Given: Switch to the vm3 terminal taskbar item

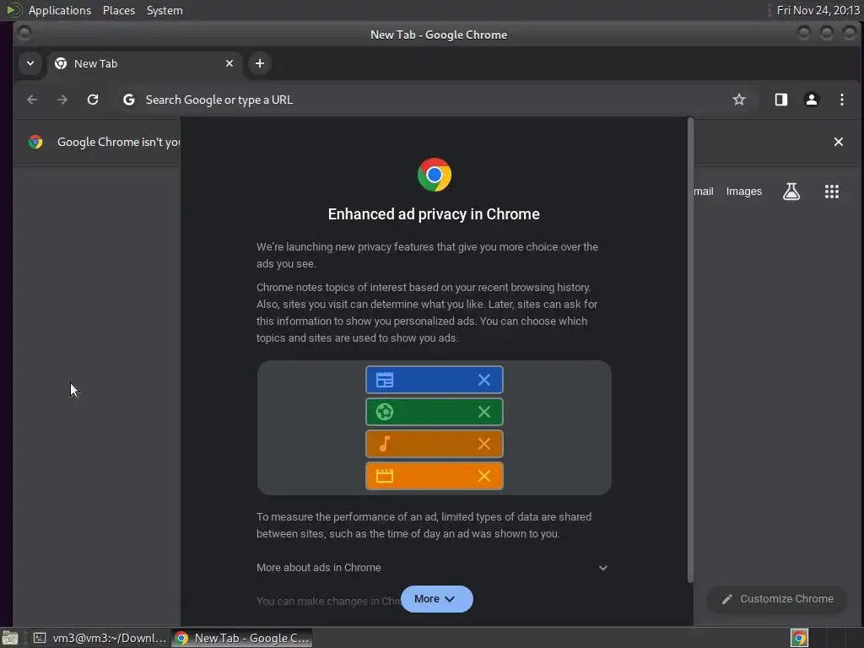Looking at the screenshot, I should point(100,638).
